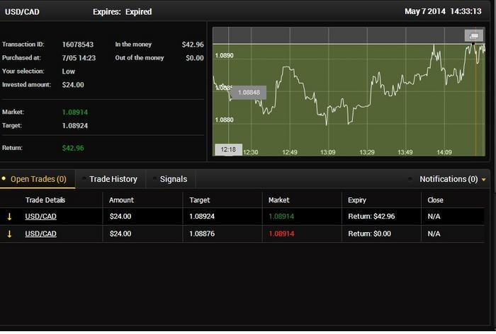This screenshot has height=334, width=496.
Task: Open the Signals tab
Action: click(x=174, y=180)
